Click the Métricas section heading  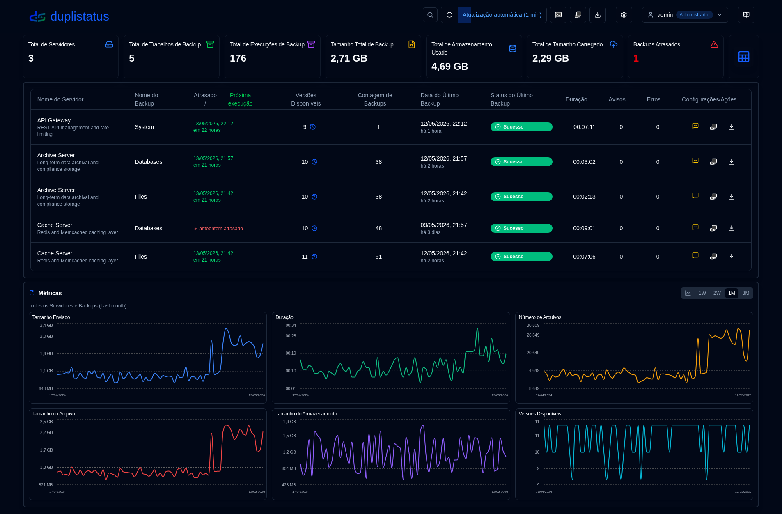50,293
